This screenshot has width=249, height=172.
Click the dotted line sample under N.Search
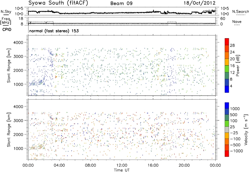241,15
